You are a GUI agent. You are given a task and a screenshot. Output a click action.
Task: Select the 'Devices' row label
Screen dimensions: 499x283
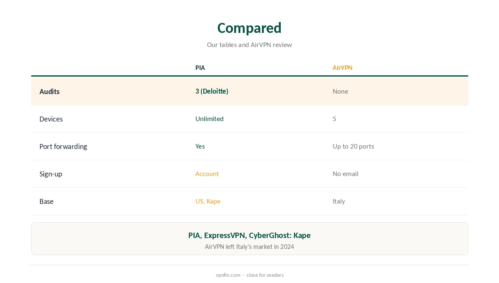click(x=51, y=119)
